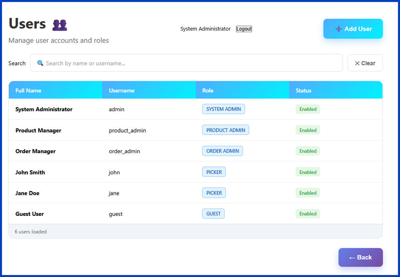Click the Manage user accounts and roles subtitle
The height and width of the screenshot is (277, 400).
[x=59, y=40]
